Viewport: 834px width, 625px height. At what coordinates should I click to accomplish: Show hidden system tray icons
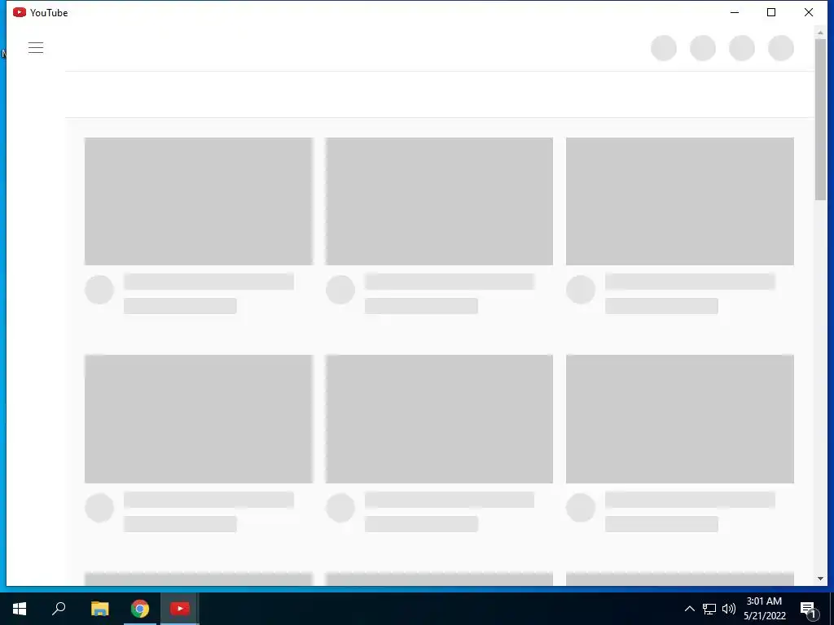coord(689,609)
